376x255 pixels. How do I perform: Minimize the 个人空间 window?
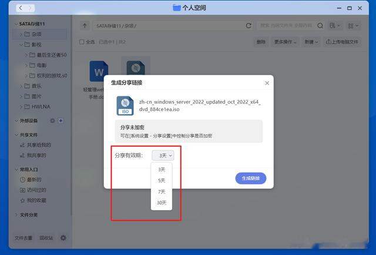click(339, 8)
